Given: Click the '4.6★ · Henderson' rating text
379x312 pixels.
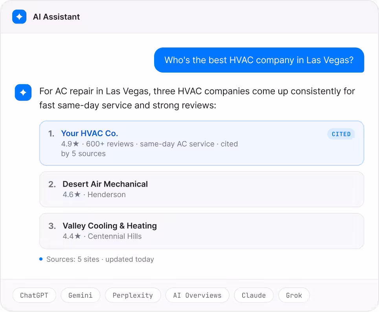Looking at the screenshot, I should point(94,194).
